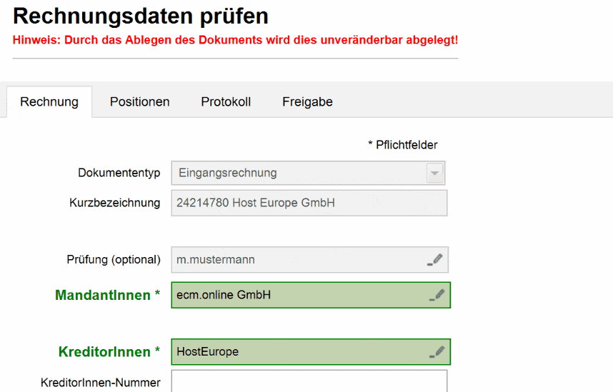Click the red Hinweis warning text
Screen dimensions: 613x392
point(235,40)
